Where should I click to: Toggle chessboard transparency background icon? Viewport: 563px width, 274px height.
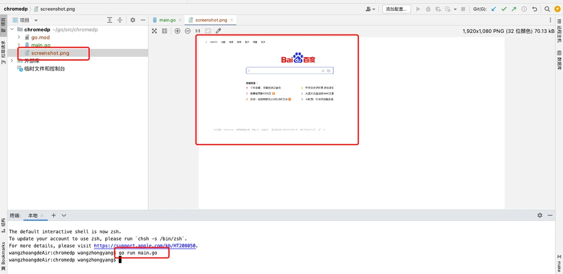pos(154,31)
